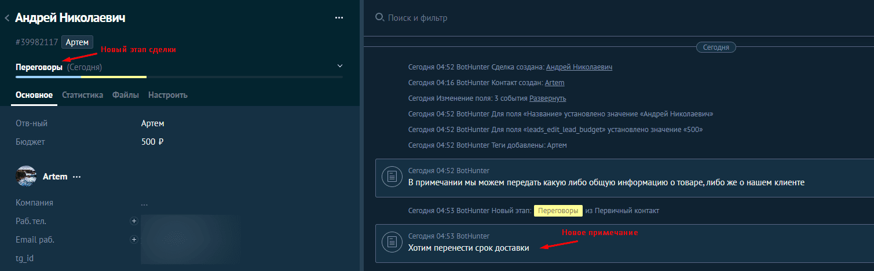Switch to the Статистика tab
Screen dimensions: 874x271
click(82, 95)
